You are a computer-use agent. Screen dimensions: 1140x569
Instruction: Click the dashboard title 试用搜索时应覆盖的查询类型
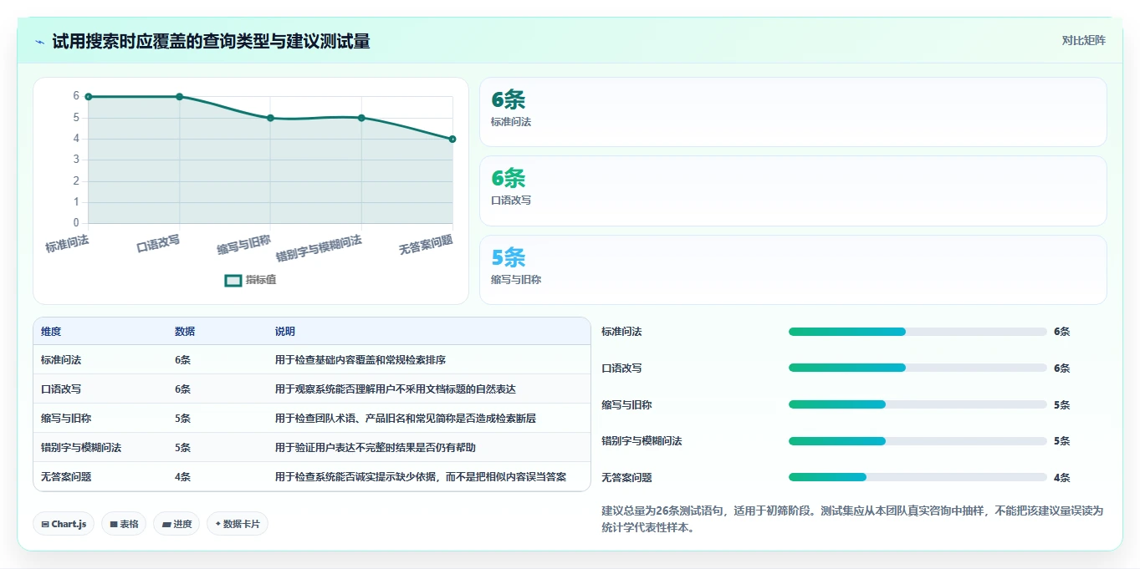(211, 42)
